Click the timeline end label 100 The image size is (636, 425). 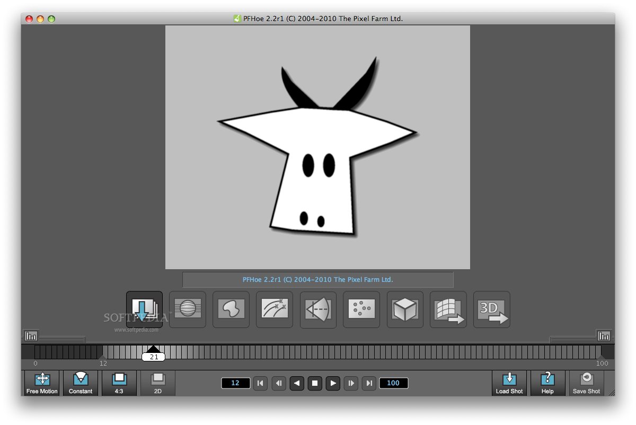tap(602, 364)
